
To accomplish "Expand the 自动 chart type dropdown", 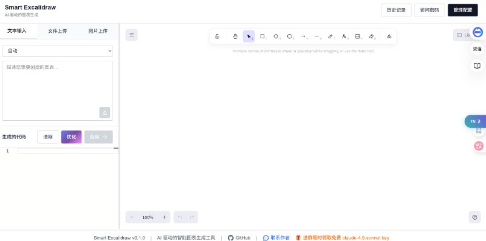I will [57, 51].
